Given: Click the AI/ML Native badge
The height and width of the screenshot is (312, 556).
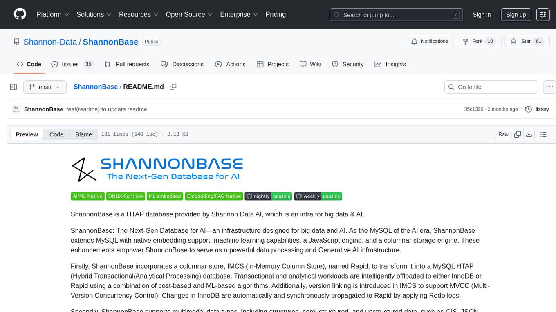Looking at the screenshot, I should pos(87,196).
